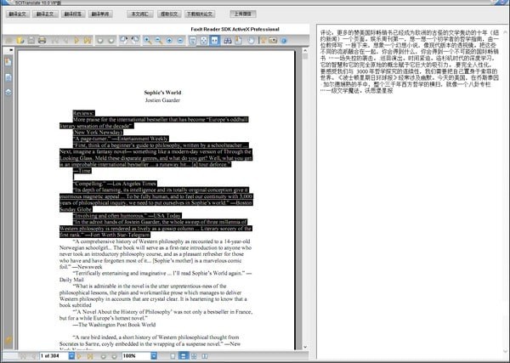
Task: Go to next page in bottom status bar
Action: [79, 356]
